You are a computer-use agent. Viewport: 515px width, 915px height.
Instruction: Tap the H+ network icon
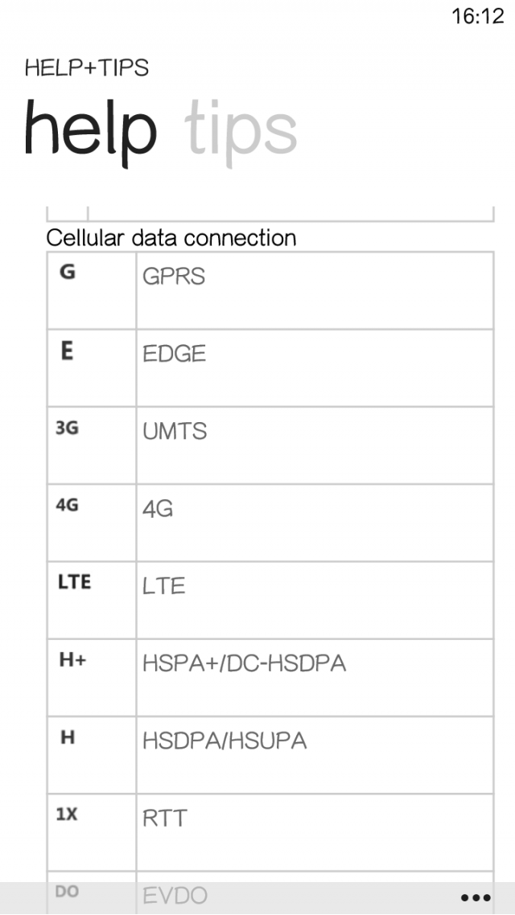point(73,662)
